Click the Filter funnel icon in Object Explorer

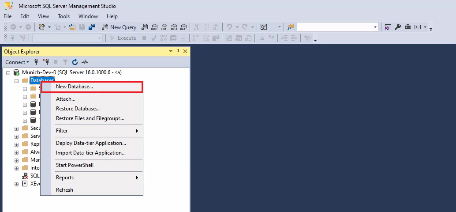[x=65, y=62]
